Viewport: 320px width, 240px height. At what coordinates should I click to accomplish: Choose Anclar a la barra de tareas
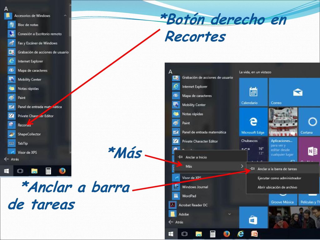tap(282, 169)
